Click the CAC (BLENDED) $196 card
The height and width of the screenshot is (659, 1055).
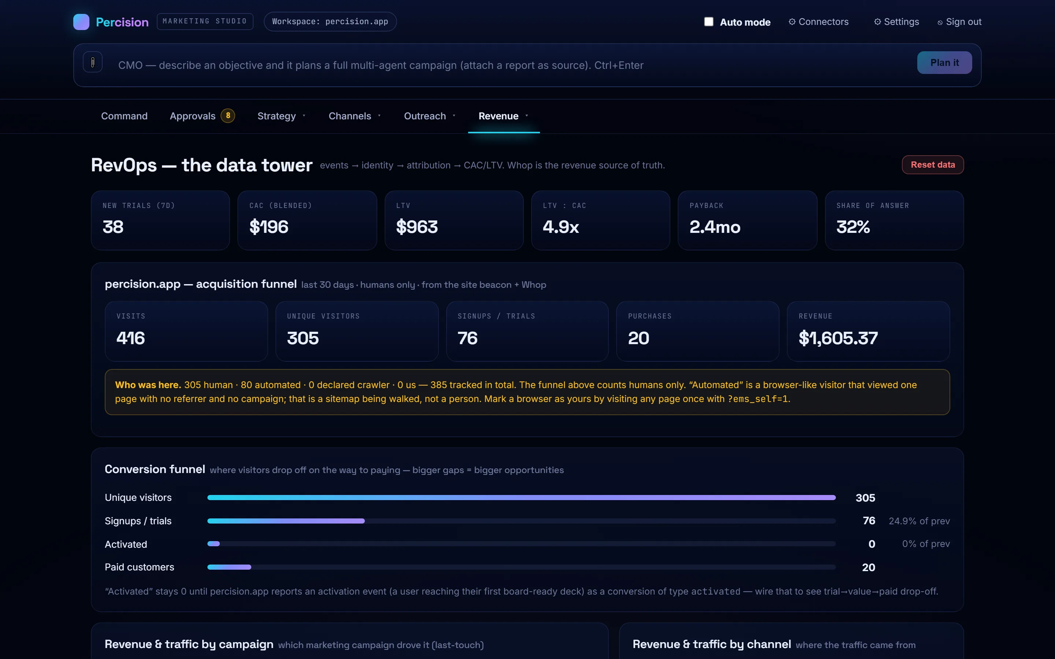tap(307, 220)
